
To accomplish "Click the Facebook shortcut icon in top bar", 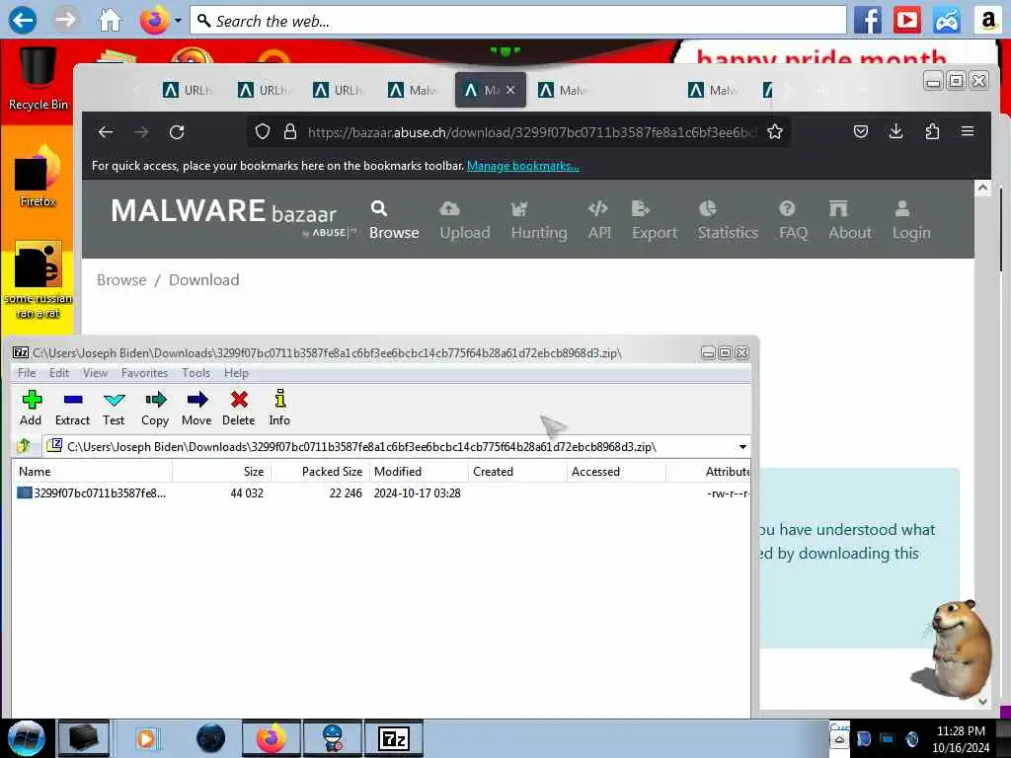I will [868, 21].
